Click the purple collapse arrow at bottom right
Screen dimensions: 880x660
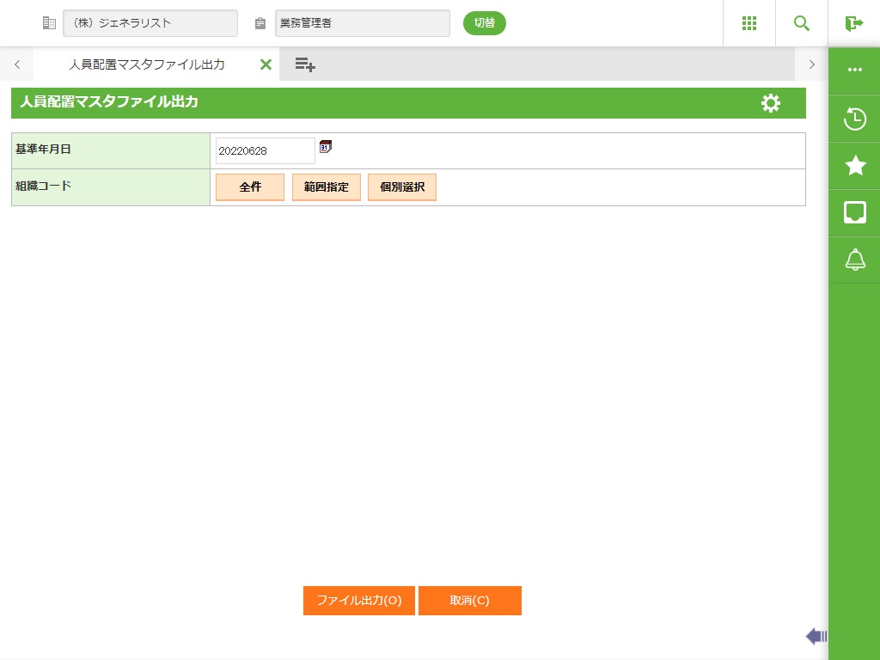(x=816, y=637)
